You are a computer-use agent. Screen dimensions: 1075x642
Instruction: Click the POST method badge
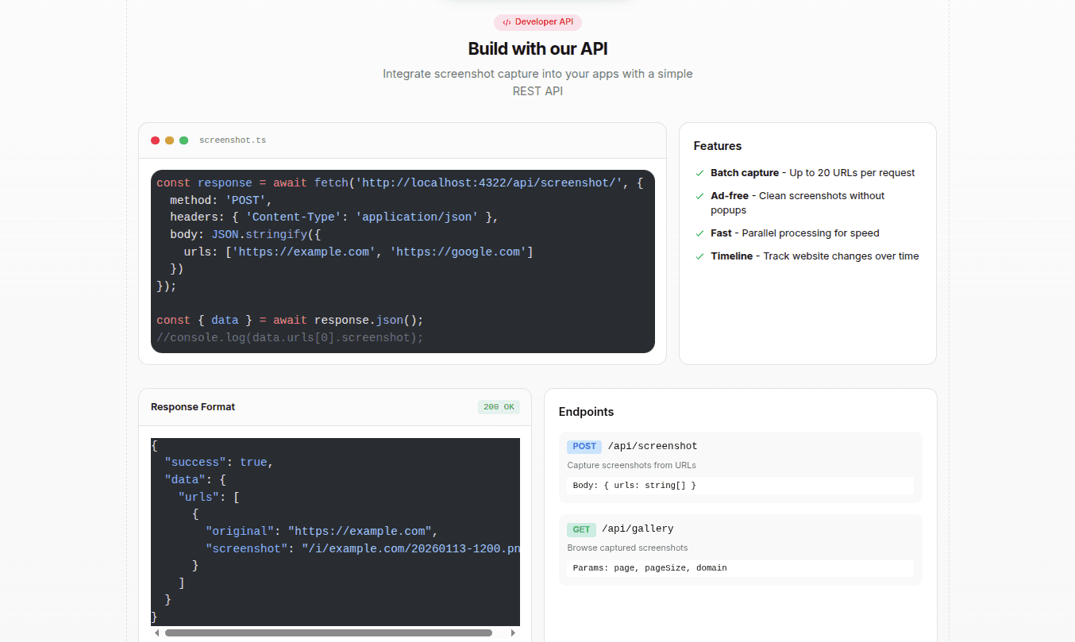pyautogui.click(x=584, y=447)
